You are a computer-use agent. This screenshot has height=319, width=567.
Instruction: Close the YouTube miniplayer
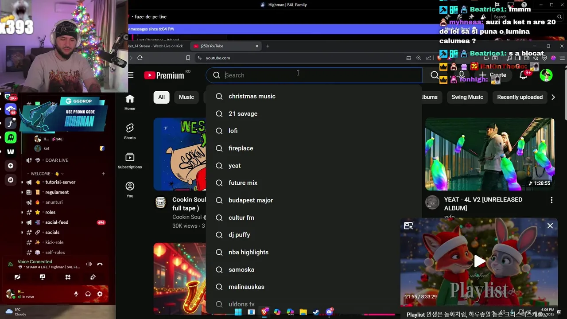[x=550, y=226]
